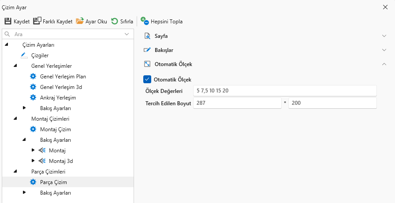Open the Ankraj Yerleşim settings item

[x=58, y=98]
